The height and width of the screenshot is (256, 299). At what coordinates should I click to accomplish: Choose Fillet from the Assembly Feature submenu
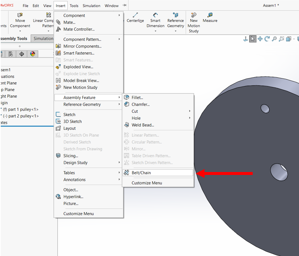click(x=137, y=98)
